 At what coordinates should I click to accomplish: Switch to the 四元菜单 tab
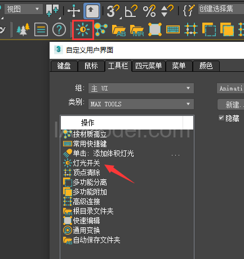tap(149, 66)
